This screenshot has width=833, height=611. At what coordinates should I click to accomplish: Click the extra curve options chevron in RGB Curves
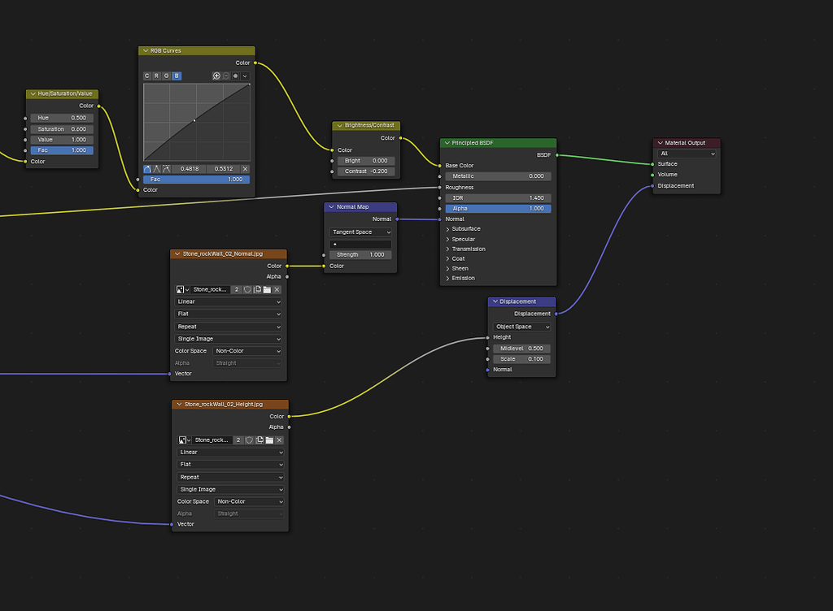(245, 76)
